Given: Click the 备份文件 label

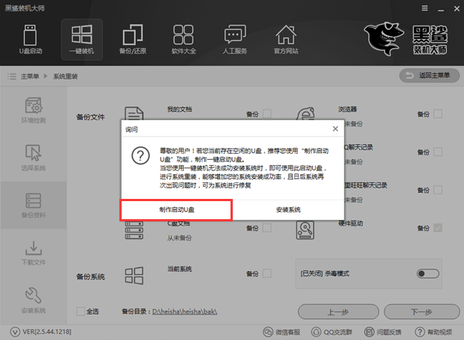Looking at the screenshot, I should tap(91, 117).
